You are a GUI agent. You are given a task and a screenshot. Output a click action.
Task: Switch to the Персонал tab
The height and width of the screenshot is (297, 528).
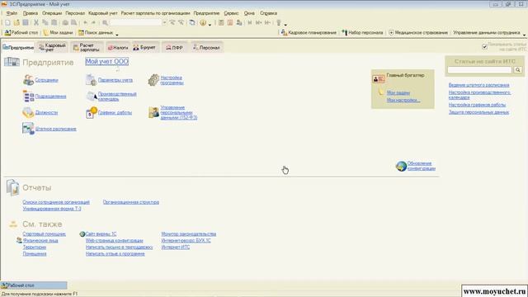[x=206, y=48]
